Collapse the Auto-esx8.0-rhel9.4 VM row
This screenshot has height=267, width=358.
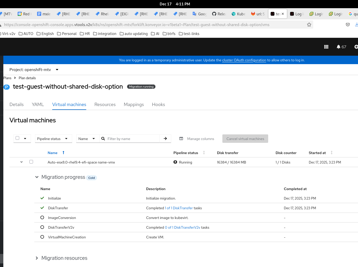21,162
